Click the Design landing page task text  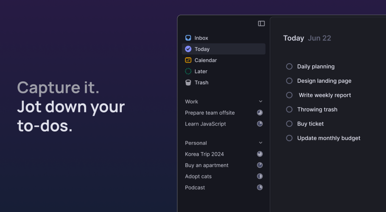[x=324, y=81]
